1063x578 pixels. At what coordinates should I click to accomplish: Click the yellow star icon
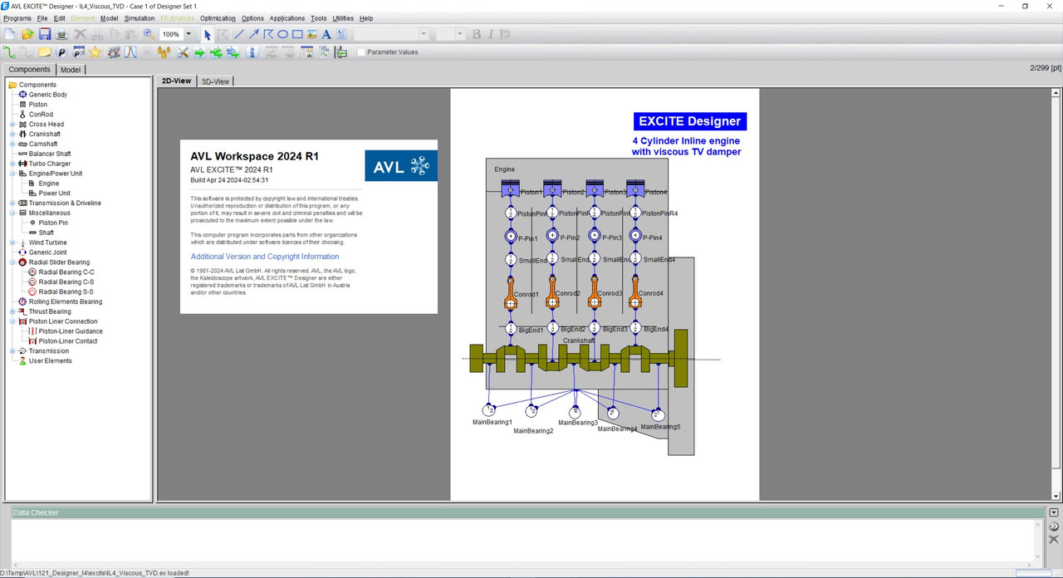coord(96,52)
